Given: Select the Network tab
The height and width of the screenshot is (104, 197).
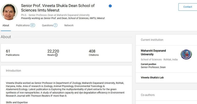Looking at the screenshot, I should [x=69, y=25].
